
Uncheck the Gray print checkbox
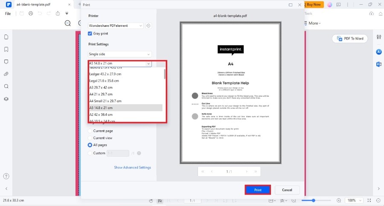point(90,34)
